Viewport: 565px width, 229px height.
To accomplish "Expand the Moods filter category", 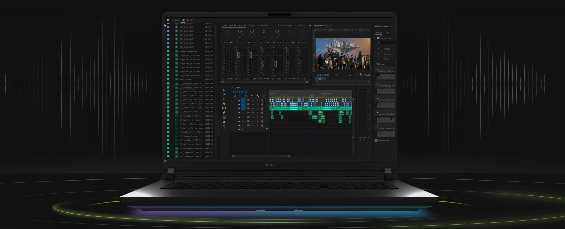I will (x=378, y=49).
